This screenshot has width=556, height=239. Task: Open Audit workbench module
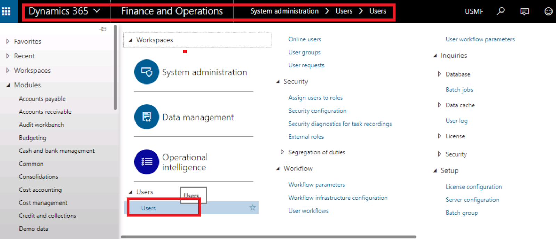tap(41, 125)
